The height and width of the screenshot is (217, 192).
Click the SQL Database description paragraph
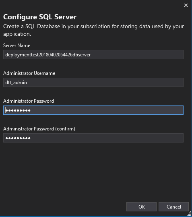click(x=93, y=30)
